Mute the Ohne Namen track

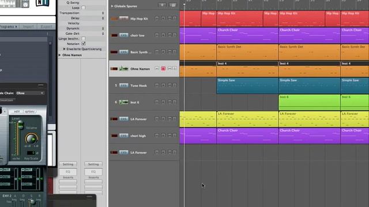point(170,68)
